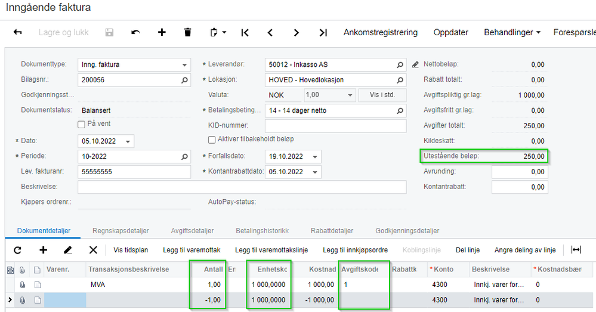This screenshot has height=312, width=596.
Task: Click Angre deling av linje button
Action: tap(525, 250)
